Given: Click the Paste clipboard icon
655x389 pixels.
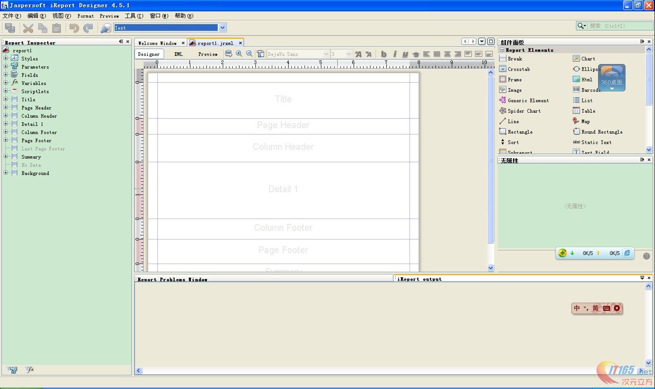Looking at the screenshot, I should tap(56, 28).
